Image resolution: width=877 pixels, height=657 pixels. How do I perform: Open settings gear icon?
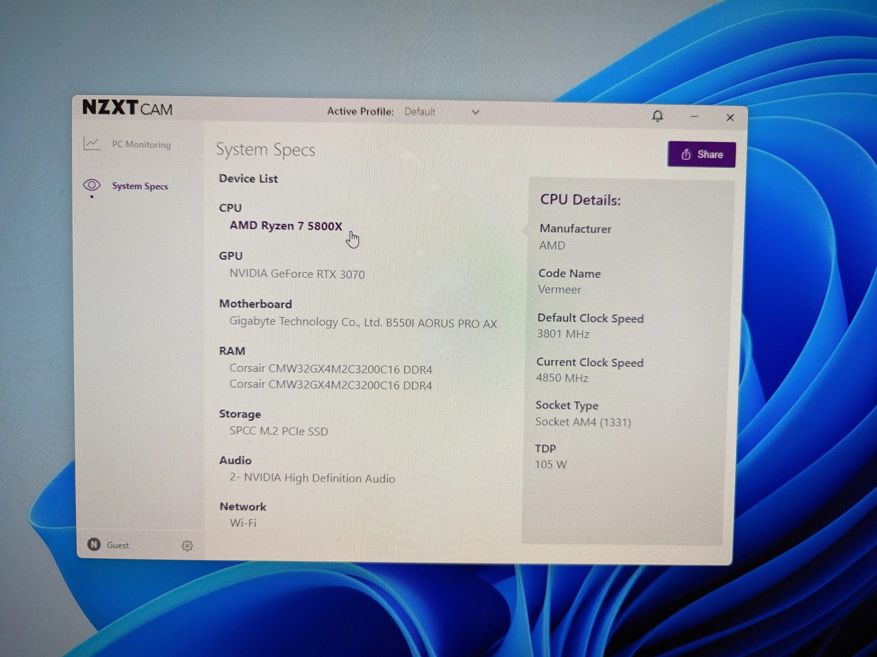[x=187, y=545]
